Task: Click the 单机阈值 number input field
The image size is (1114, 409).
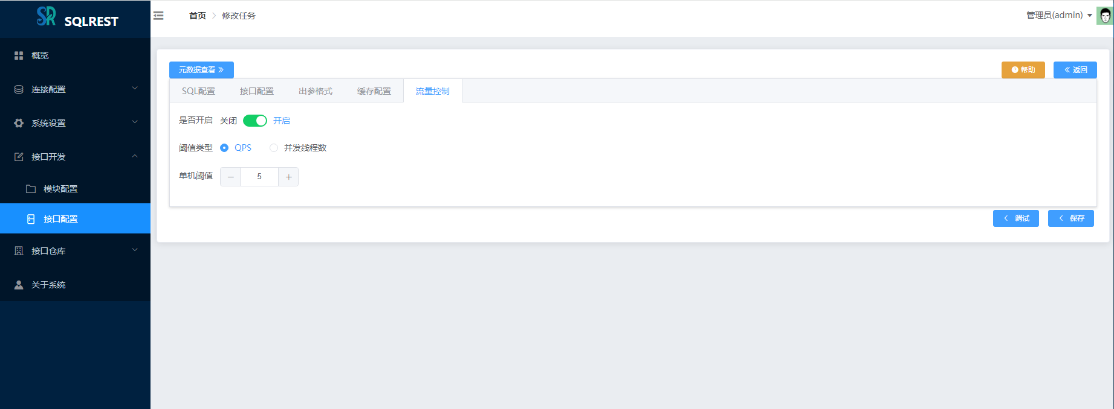Action: pos(259,177)
